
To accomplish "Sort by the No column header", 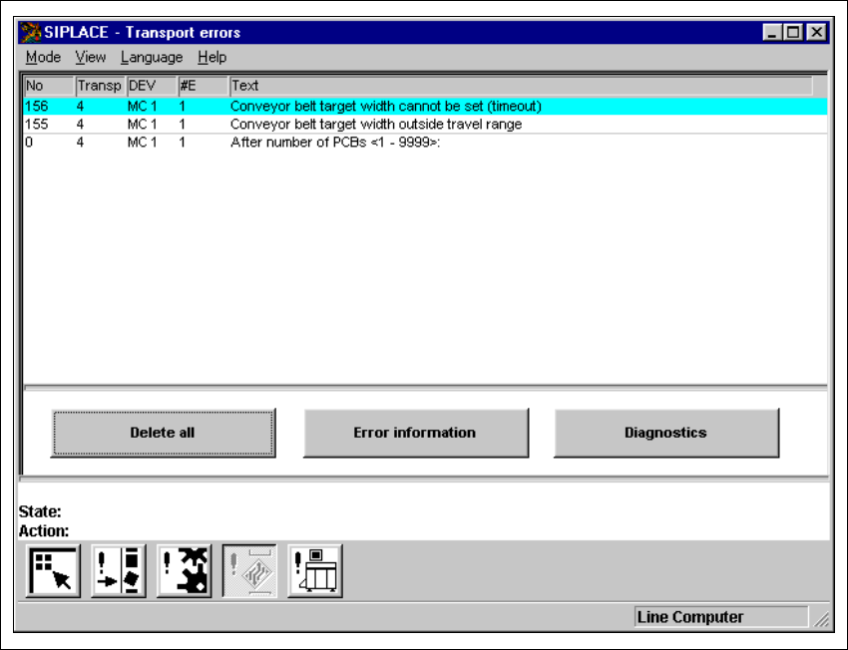I will [49, 86].
